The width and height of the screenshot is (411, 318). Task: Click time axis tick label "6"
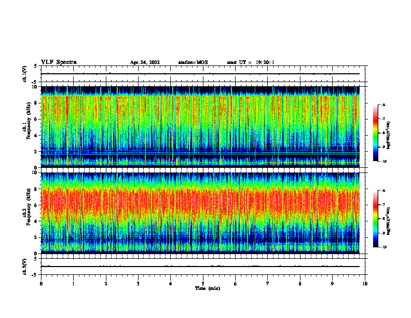point(235,284)
